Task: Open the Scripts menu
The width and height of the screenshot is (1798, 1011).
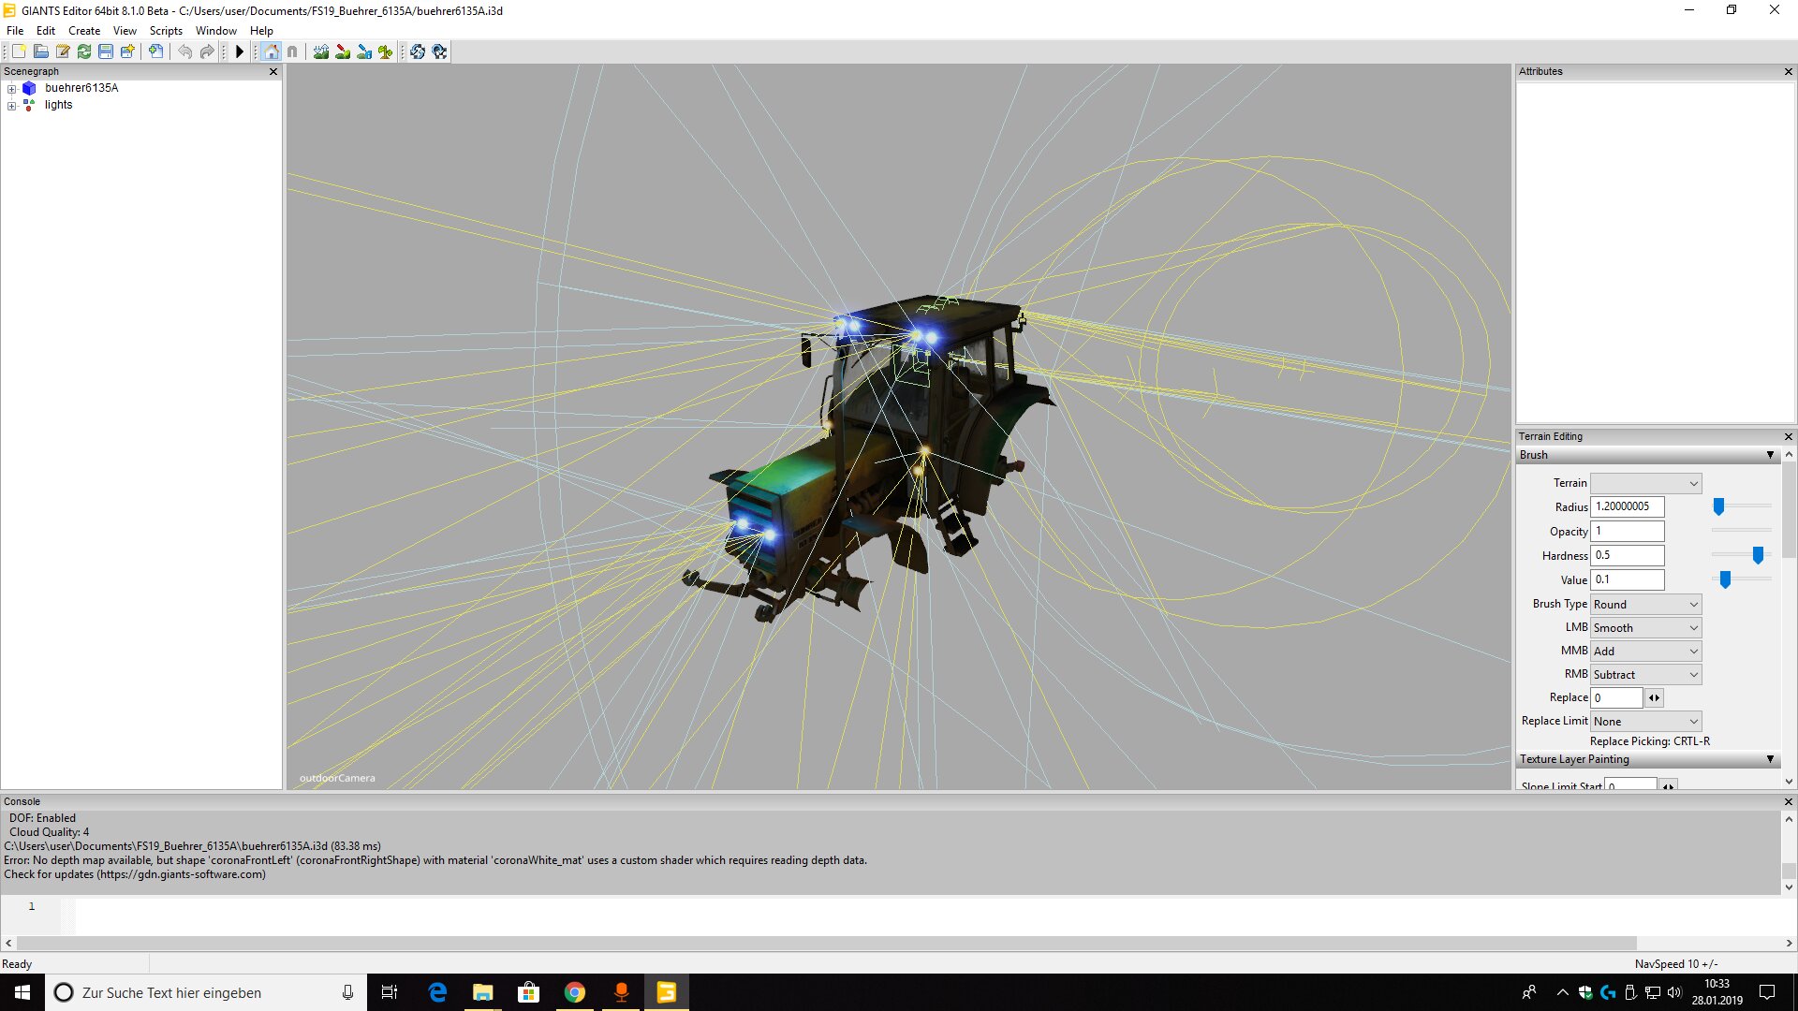Action: pyautogui.click(x=165, y=31)
